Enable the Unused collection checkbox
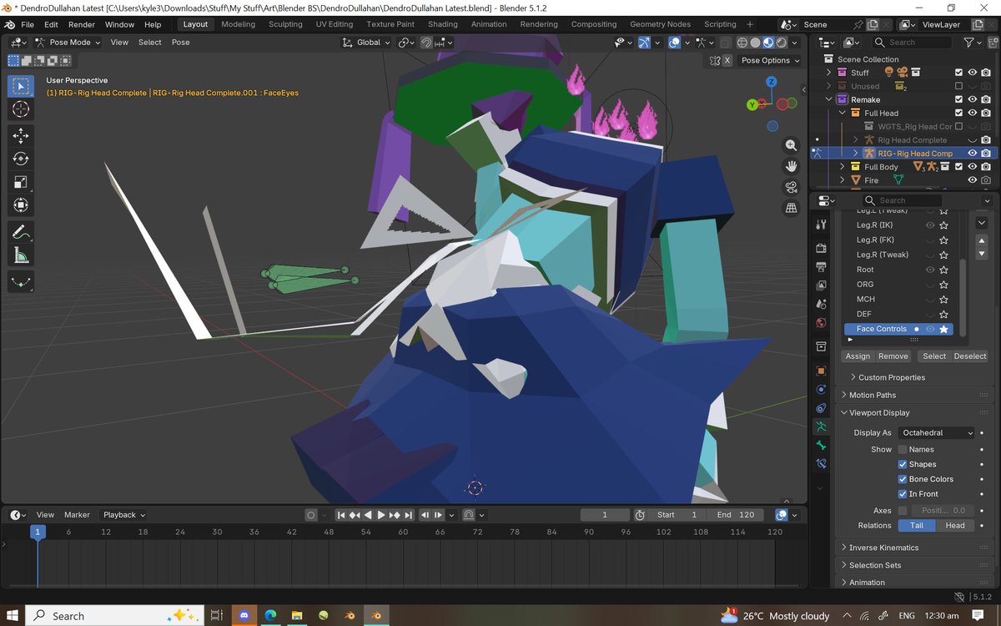Viewport: 1001px width, 626px height. (x=958, y=86)
